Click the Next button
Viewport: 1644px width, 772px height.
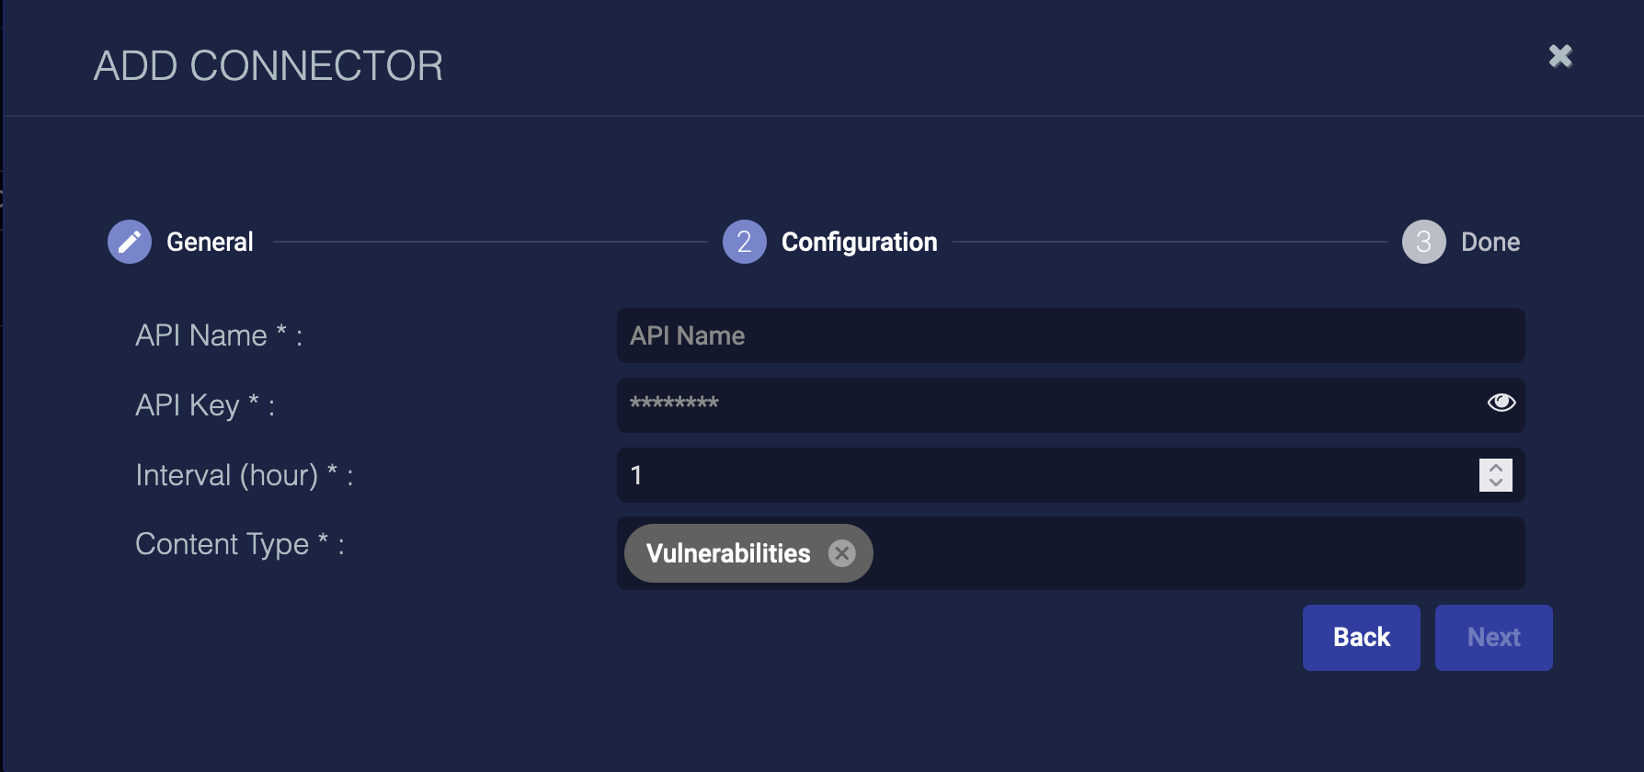pyautogui.click(x=1494, y=638)
